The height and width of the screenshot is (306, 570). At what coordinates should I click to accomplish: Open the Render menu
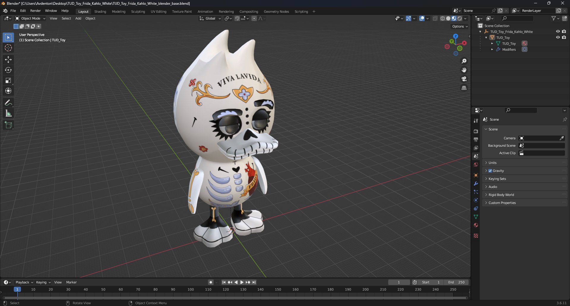click(35, 11)
